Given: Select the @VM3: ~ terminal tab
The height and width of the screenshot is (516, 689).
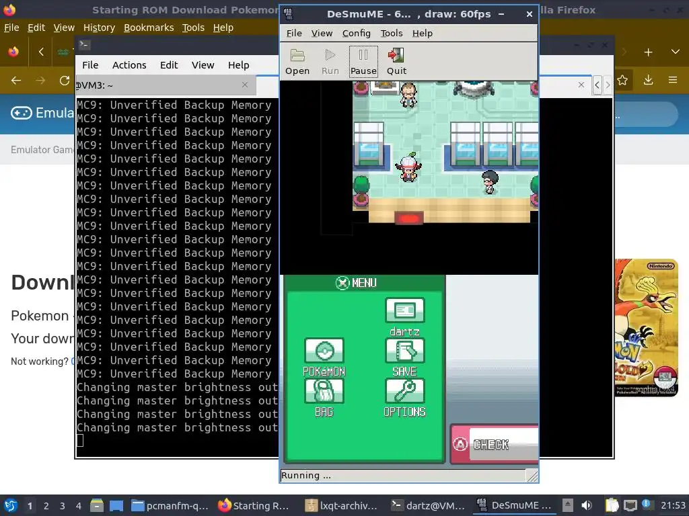Looking at the screenshot, I should [166, 85].
